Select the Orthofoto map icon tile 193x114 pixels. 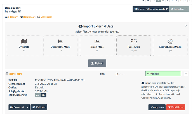pos(24,41)
